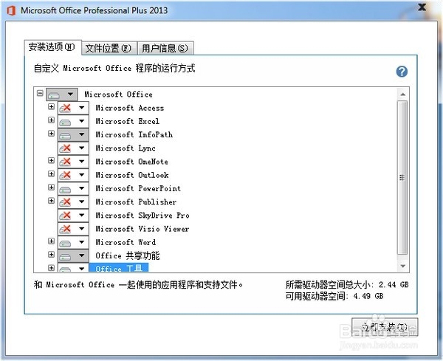Expand the Microsoft Outlook node

coord(51,173)
